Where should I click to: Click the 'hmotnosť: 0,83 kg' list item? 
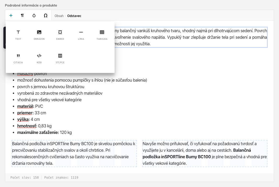[x=34, y=126]
